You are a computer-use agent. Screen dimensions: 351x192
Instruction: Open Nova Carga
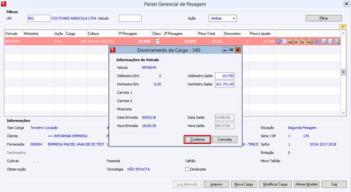[x=244, y=184]
